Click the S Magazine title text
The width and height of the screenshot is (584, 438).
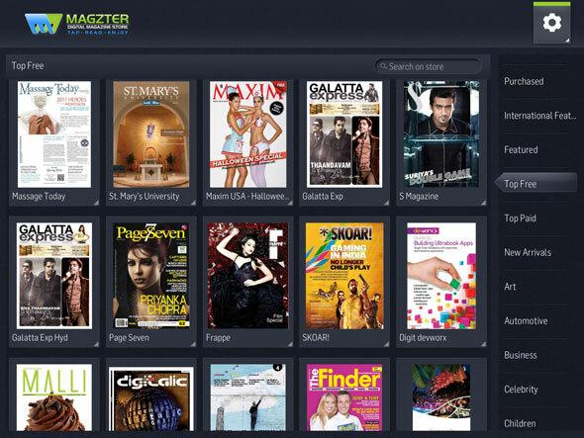click(x=419, y=196)
